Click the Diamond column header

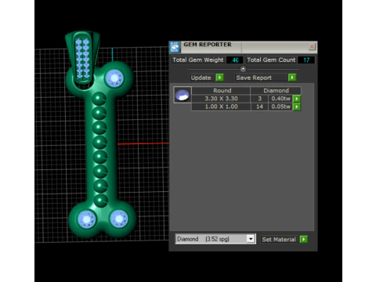276,91
